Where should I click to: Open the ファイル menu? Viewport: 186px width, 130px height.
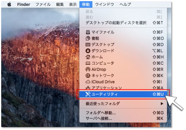click(x=43, y=4)
